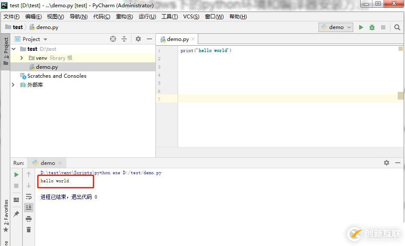Open the VCS(S) menu
Image resolution: width=405 pixels, height=246 pixels.
pos(191,17)
